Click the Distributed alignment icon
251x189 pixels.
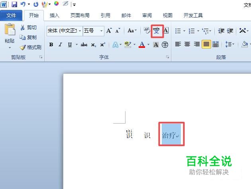(216, 44)
